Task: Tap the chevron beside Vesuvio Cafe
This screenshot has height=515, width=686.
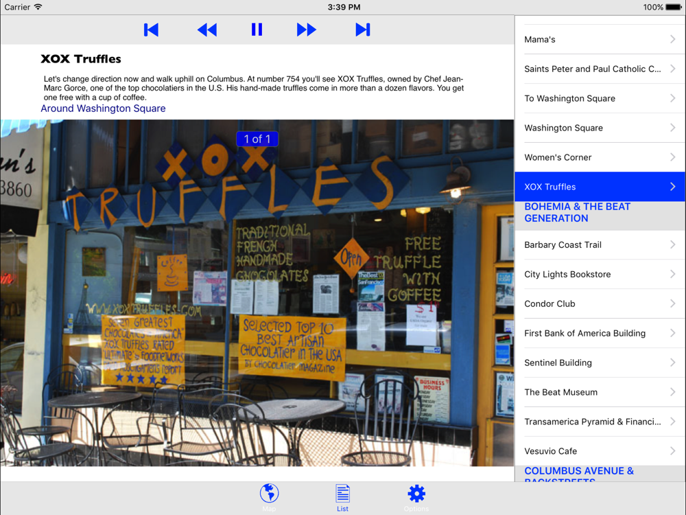Action: point(673,451)
